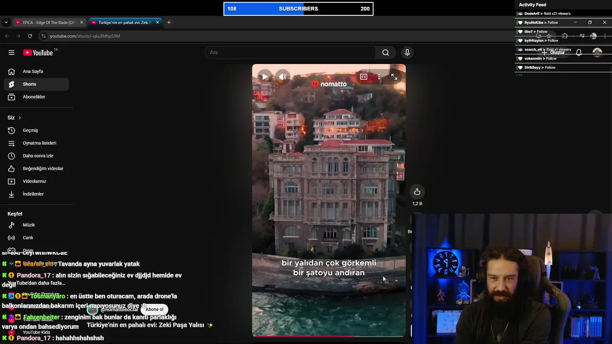Mute the Shorts video with the speaker icon
The image size is (612, 344).
[x=283, y=76]
